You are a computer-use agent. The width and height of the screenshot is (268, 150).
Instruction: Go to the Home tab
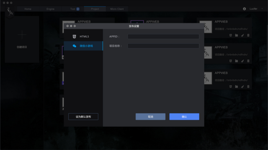(28, 9)
